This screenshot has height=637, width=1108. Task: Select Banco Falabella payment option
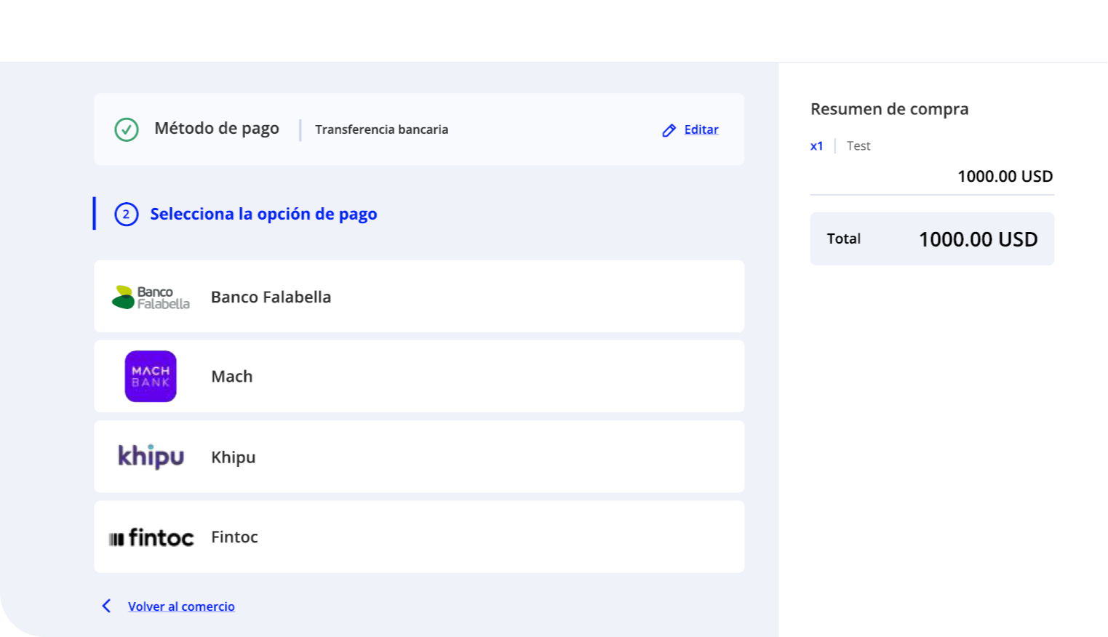coord(419,297)
